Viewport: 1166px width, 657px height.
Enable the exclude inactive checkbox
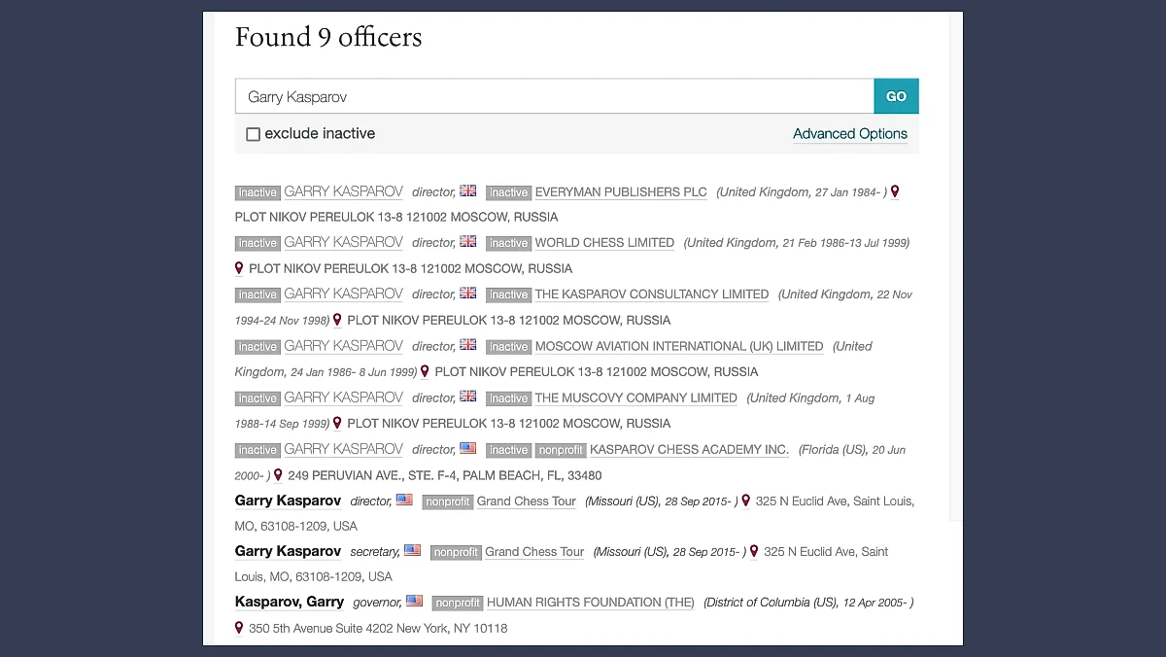[x=253, y=134]
